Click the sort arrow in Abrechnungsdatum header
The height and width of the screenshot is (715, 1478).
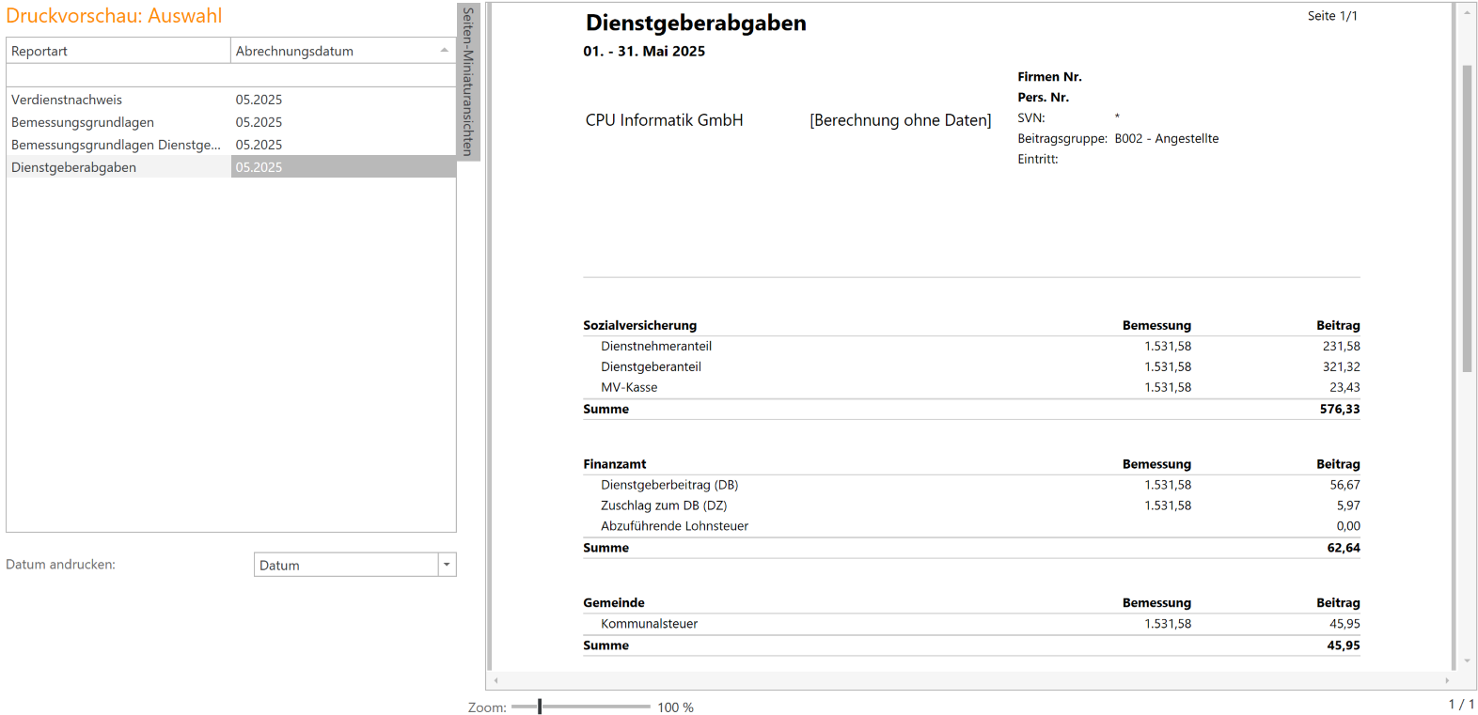(x=445, y=50)
